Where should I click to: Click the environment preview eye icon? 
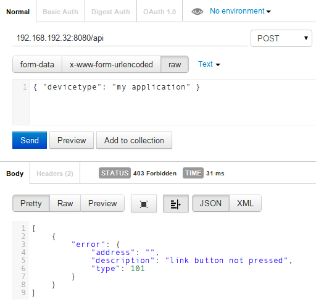[x=197, y=12]
